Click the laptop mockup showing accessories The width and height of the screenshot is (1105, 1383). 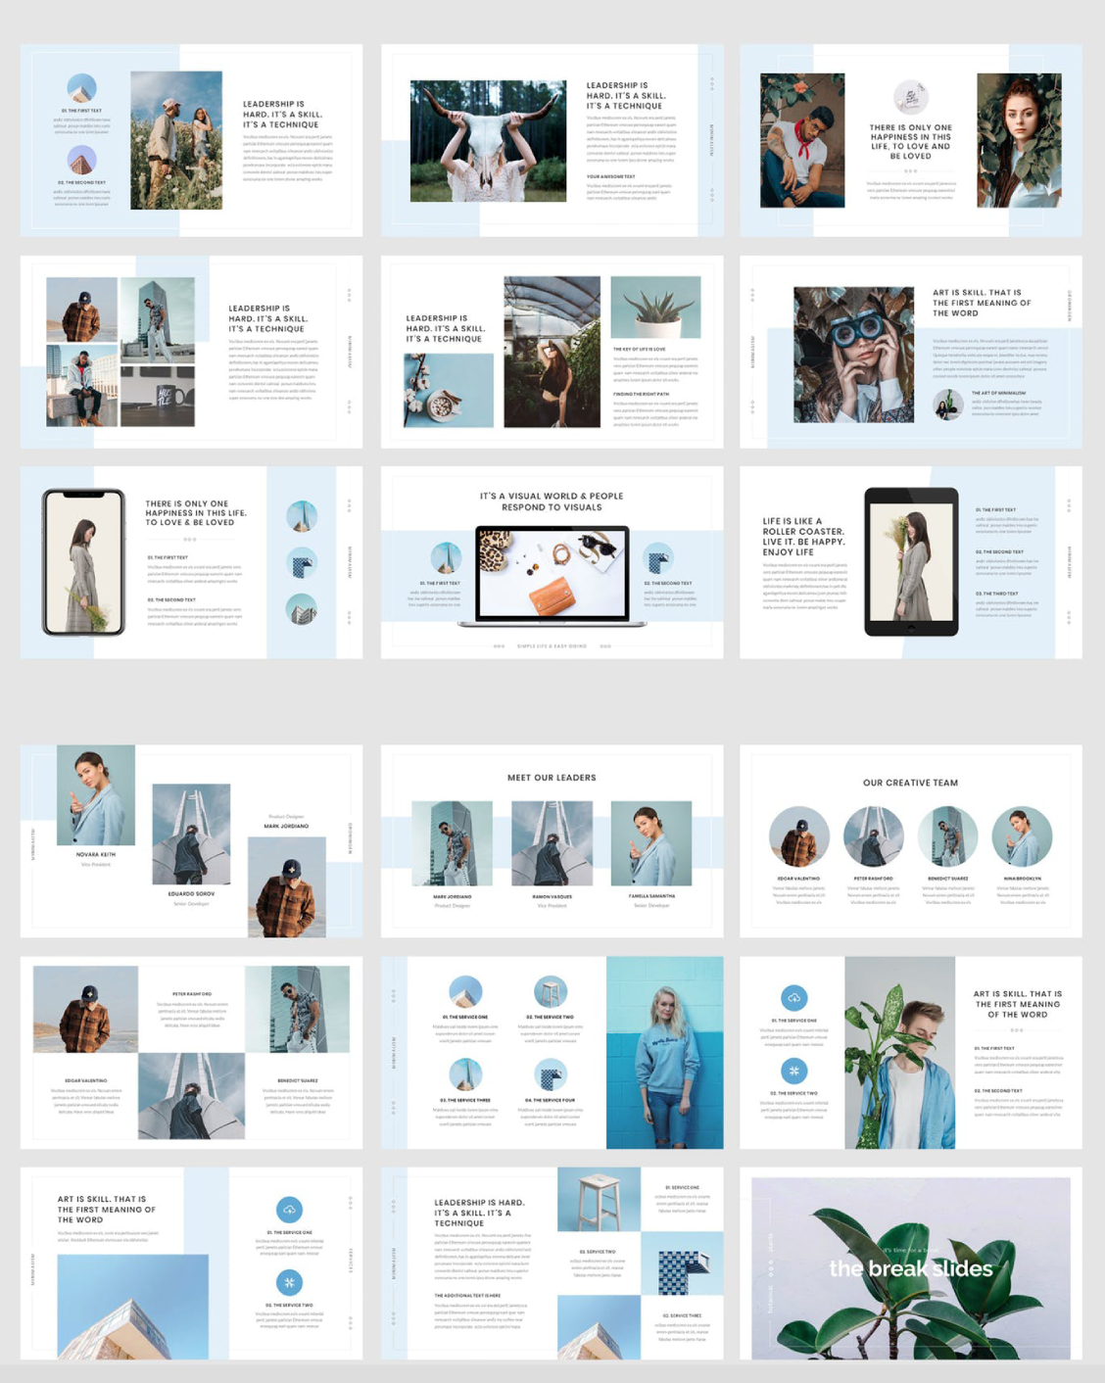point(552,575)
